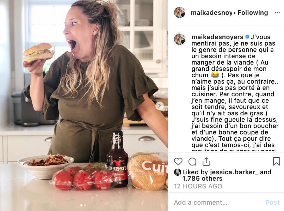
Task: Click the 12 HOURS AGO timestamp
Action: [x=198, y=186]
